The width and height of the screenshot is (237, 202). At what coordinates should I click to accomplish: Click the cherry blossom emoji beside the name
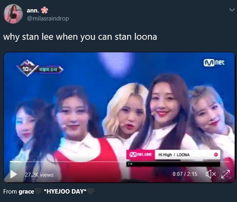click(x=45, y=10)
